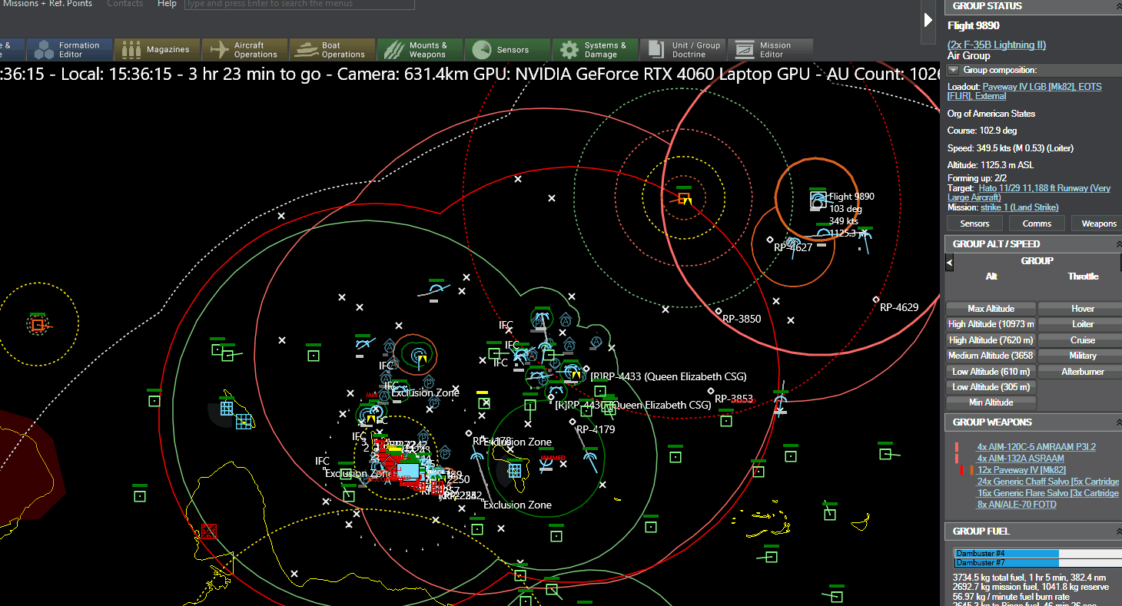Viewport: 1122px width, 606px height.
Task: Collapse the GROUP ALT / SPEED panel
Action: click(1117, 244)
